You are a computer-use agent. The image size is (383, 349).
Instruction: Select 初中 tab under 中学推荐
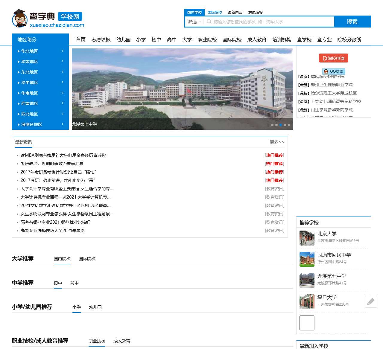click(x=58, y=283)
